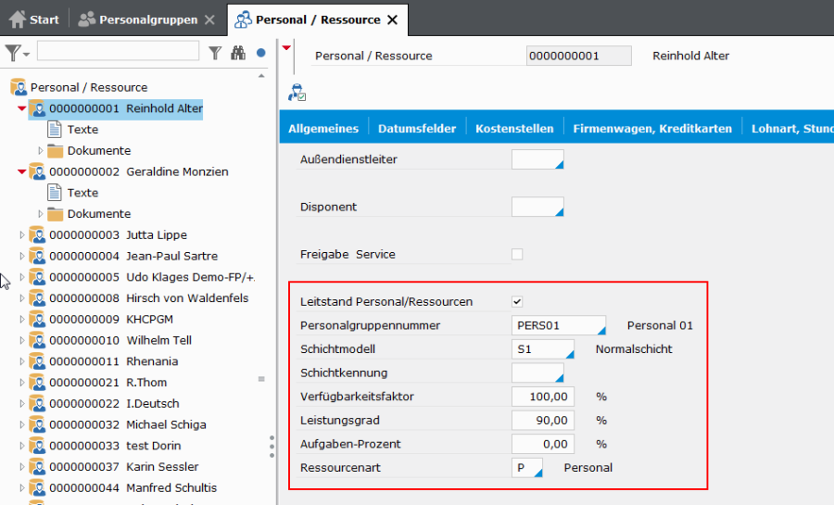Select 0000000032 Michael Schiga
The width and height of the screenshot is (834, 505).
(128, 424)
